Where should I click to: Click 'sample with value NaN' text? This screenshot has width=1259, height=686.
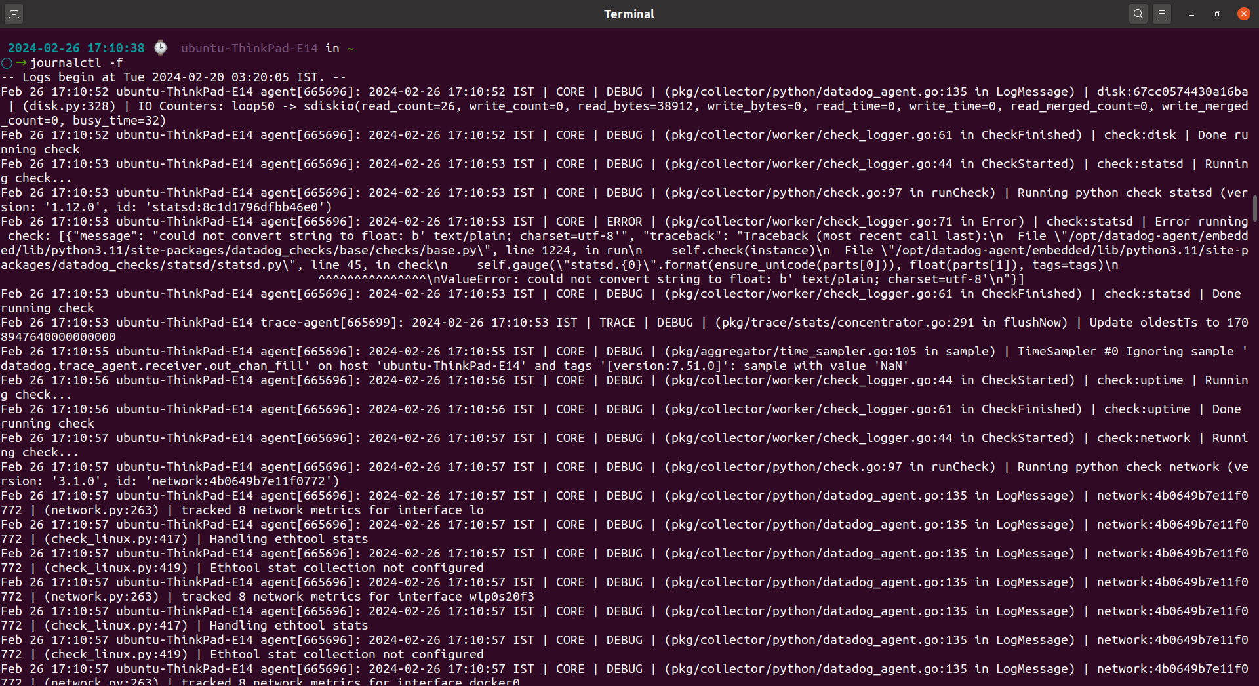[x=826, y=366]
